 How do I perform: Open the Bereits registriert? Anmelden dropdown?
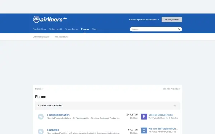pos(144,20)
